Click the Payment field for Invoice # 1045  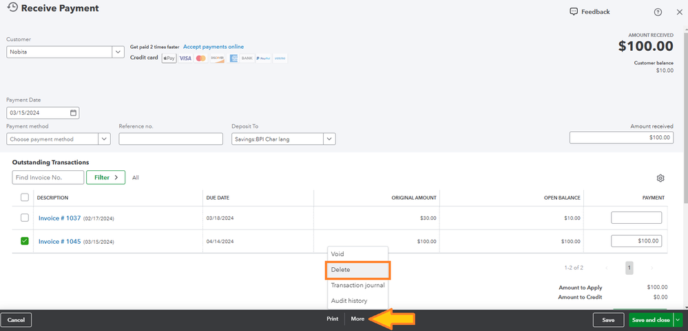(x=636, y=241)
